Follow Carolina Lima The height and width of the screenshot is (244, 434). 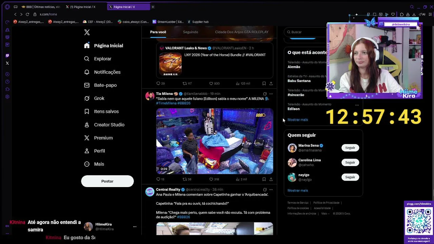[x=350, y=163]
